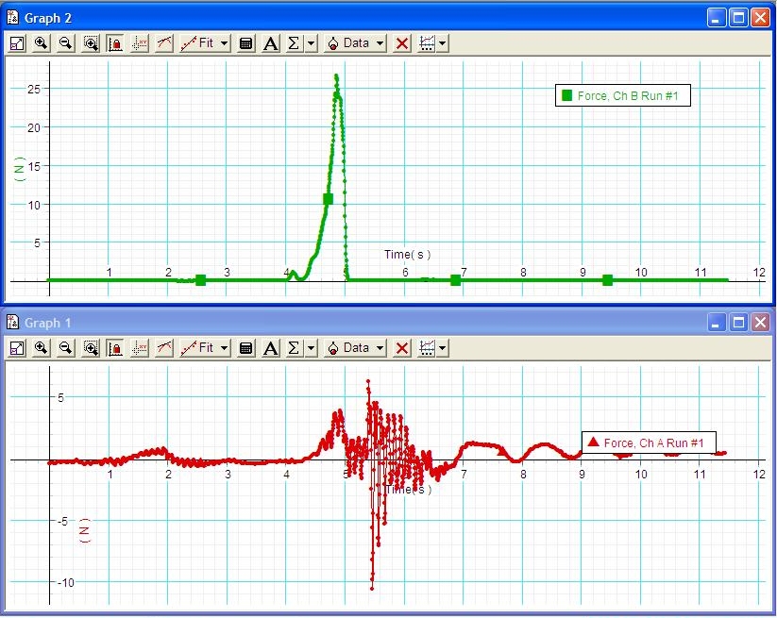Toggle Statistics sigma in Graph 1

point(294,348)
